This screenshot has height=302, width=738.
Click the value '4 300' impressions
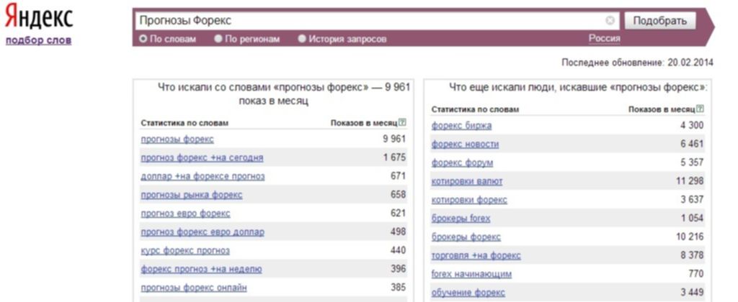[x=692, y=125]
